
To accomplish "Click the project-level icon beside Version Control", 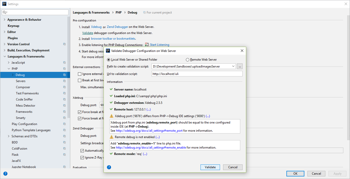I will coord(64,44).
